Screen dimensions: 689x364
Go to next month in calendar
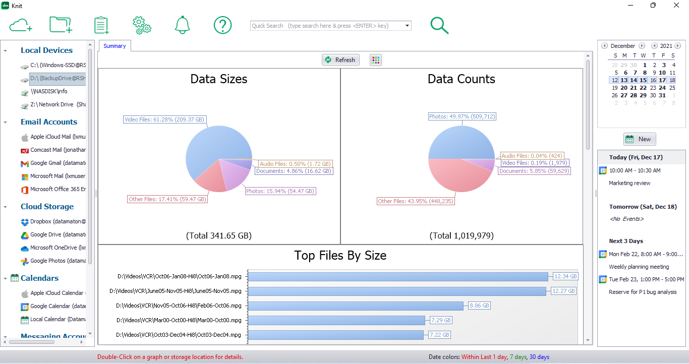[x=642, y=46]
